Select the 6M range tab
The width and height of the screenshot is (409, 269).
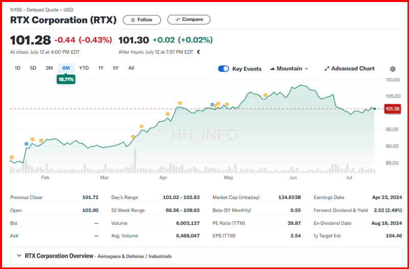click(66, 68)
